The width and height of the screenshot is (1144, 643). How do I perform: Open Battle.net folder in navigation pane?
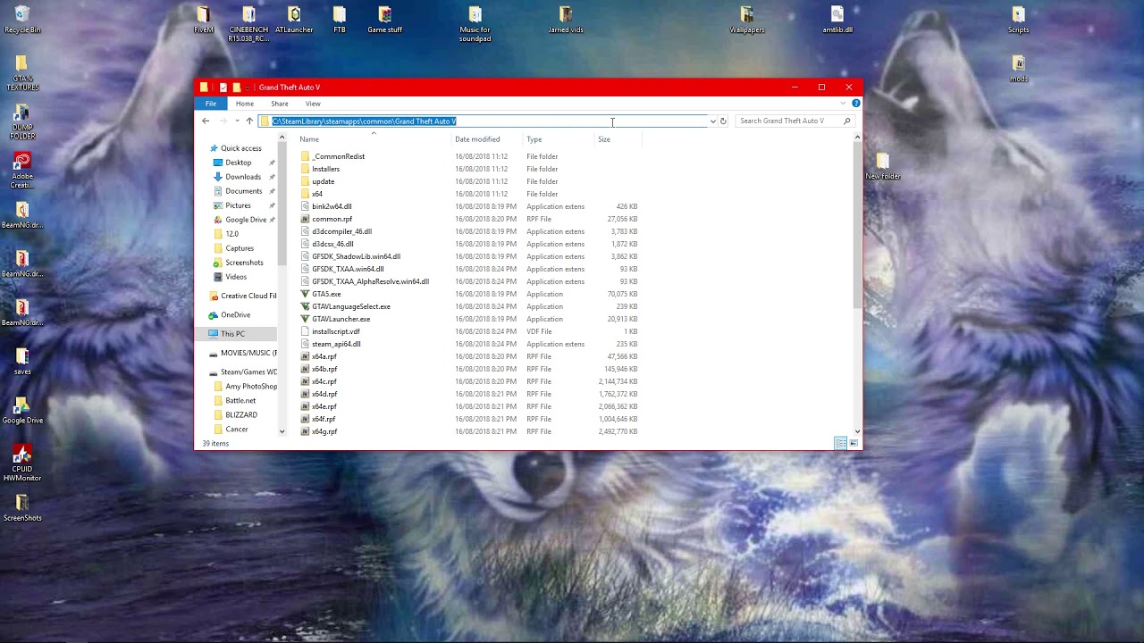tap(240, 401)
